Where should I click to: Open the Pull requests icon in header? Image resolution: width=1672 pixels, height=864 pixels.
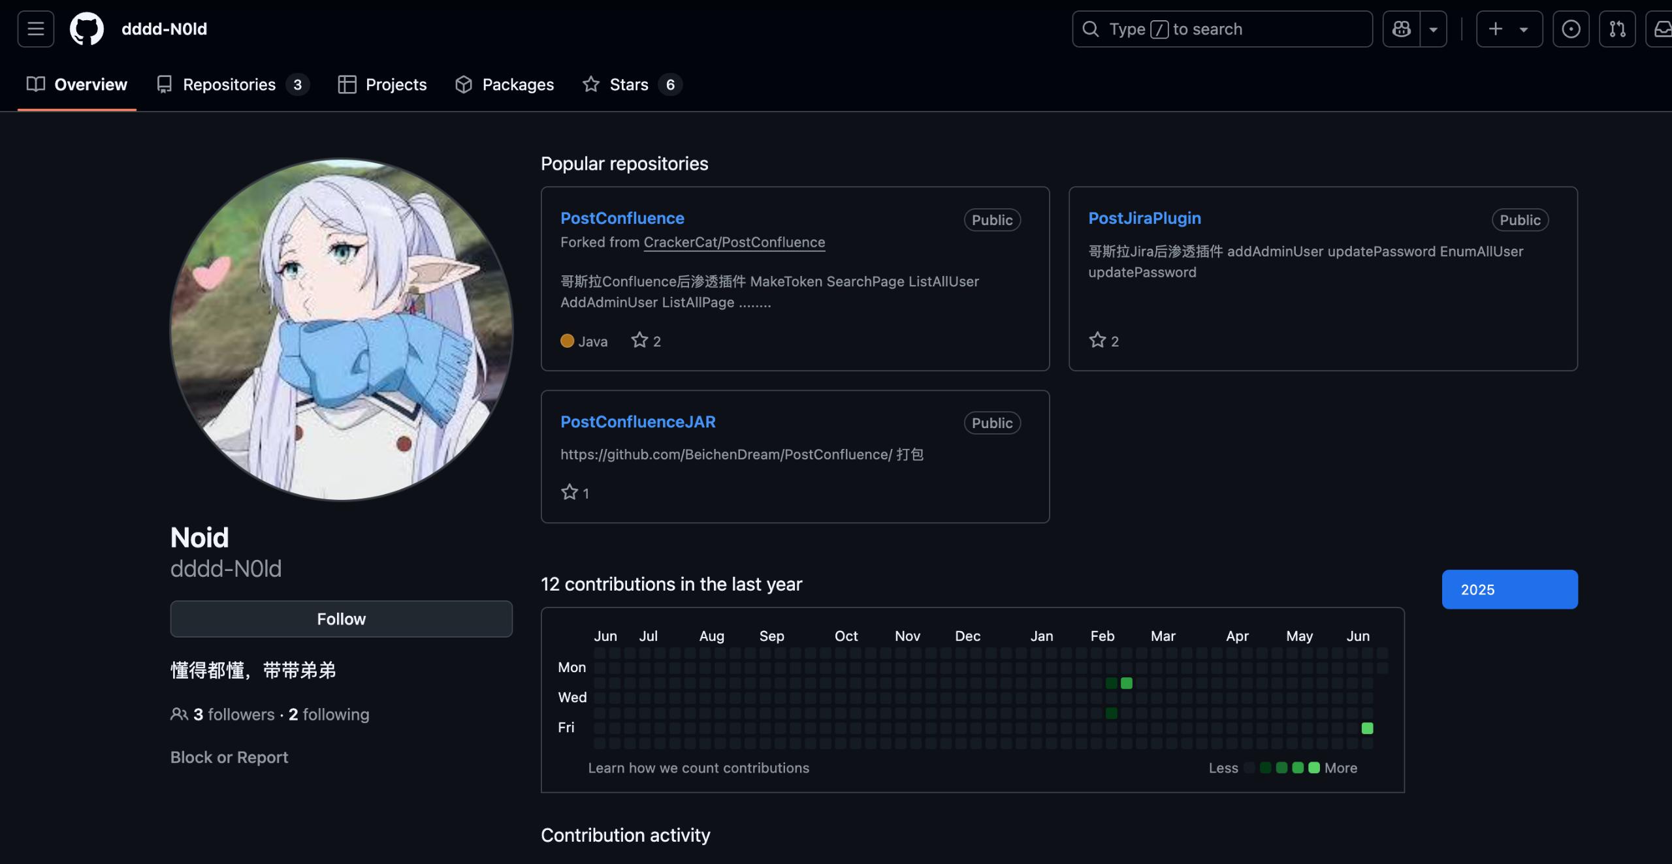coord(1617,29)
